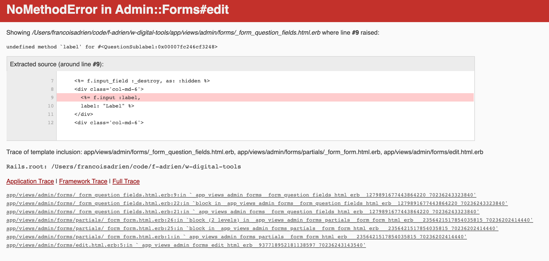The image size is (549, 261).
Task: Switch to the Framework Trace view
Action: tap(83, 181)
